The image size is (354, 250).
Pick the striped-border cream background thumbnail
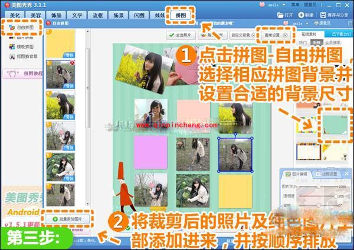coord(309,151)
